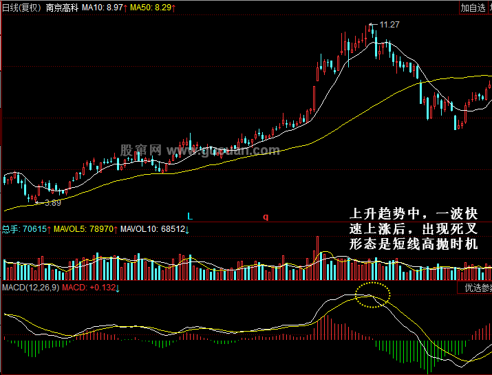Select the MAVOL10 volume average label
The image size is (492, 375).
click(152, 228)
